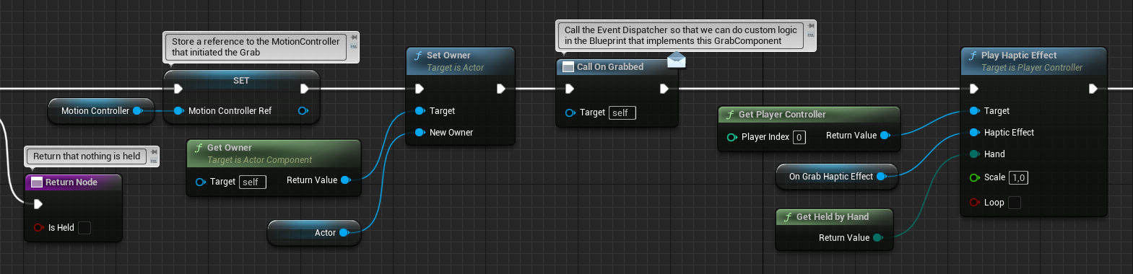Toggle the Loop checkbox

1015,203
